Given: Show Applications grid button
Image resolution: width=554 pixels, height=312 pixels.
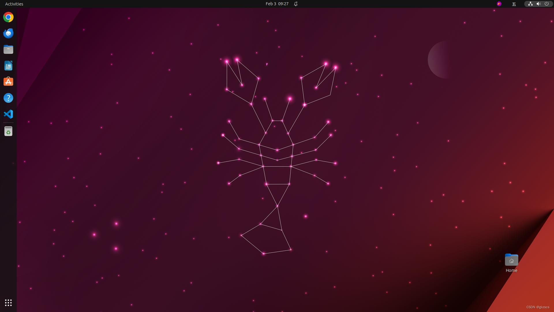Looking at the screenshot, I should click(x=8, y=303).
